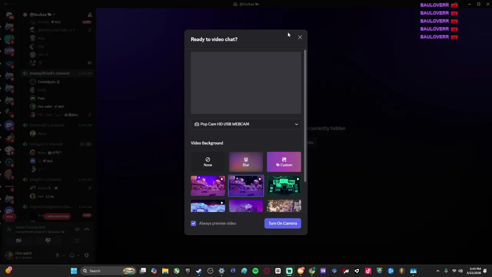Image resolution: width=492 pixels, height=277 pixels.
Task: Expand headphones output options chevron
Action: [x=78, y=255]
